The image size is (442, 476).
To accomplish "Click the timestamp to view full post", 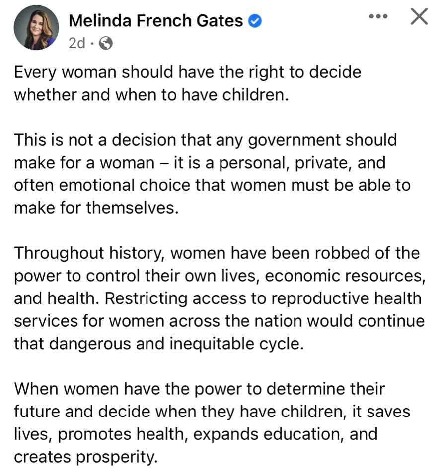I will click(76, 43).
